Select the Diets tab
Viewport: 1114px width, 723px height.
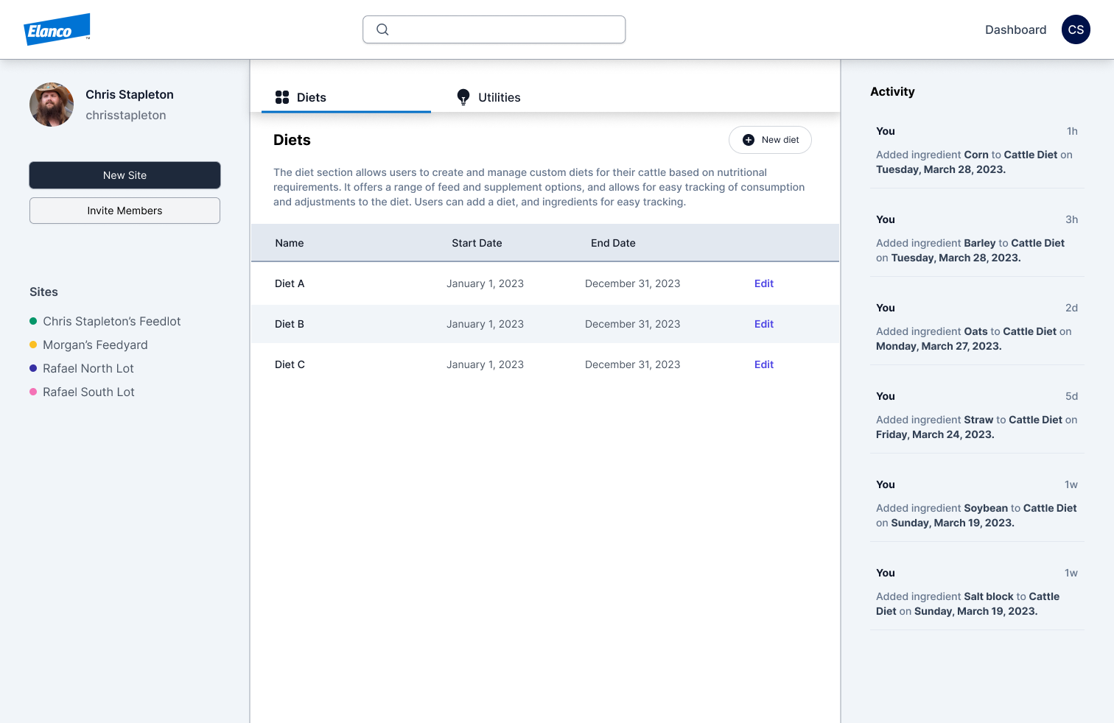(x=312, y=97)
